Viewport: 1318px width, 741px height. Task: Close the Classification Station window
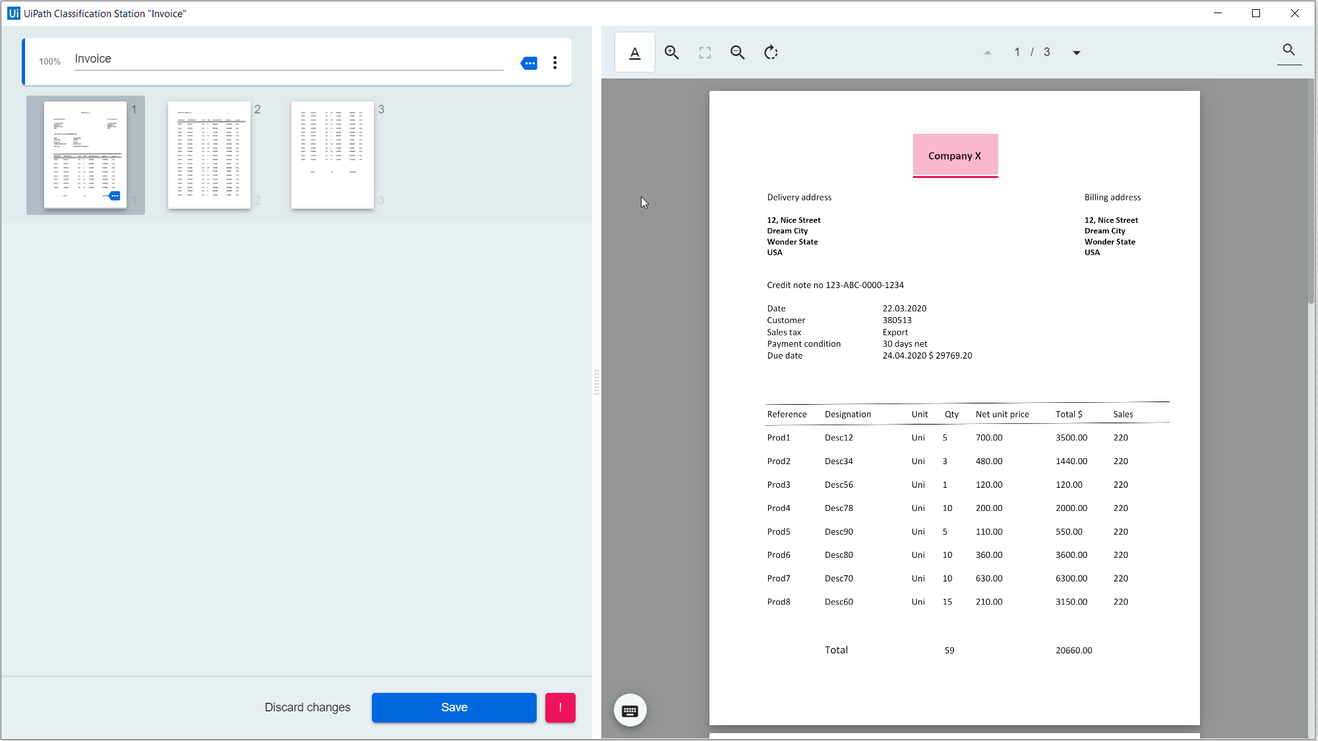[1295, 13]
